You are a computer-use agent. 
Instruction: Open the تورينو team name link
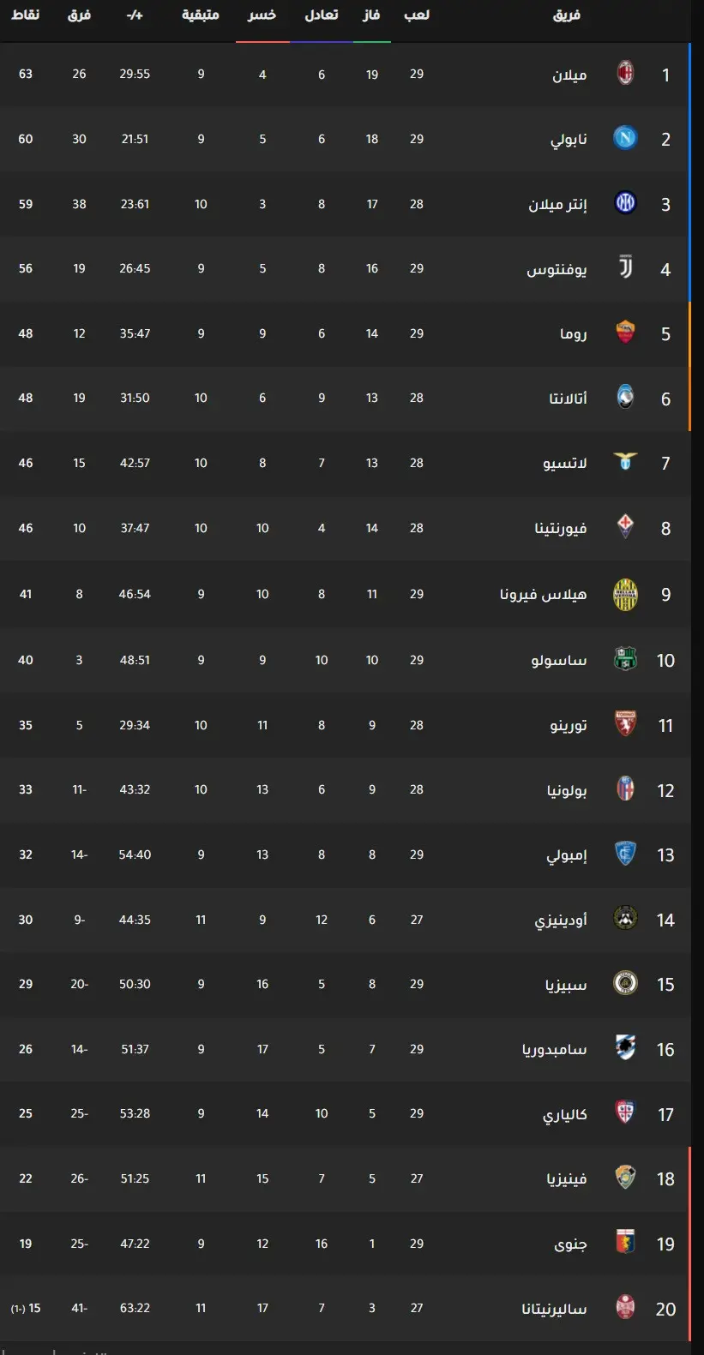[x=569, y=725]
